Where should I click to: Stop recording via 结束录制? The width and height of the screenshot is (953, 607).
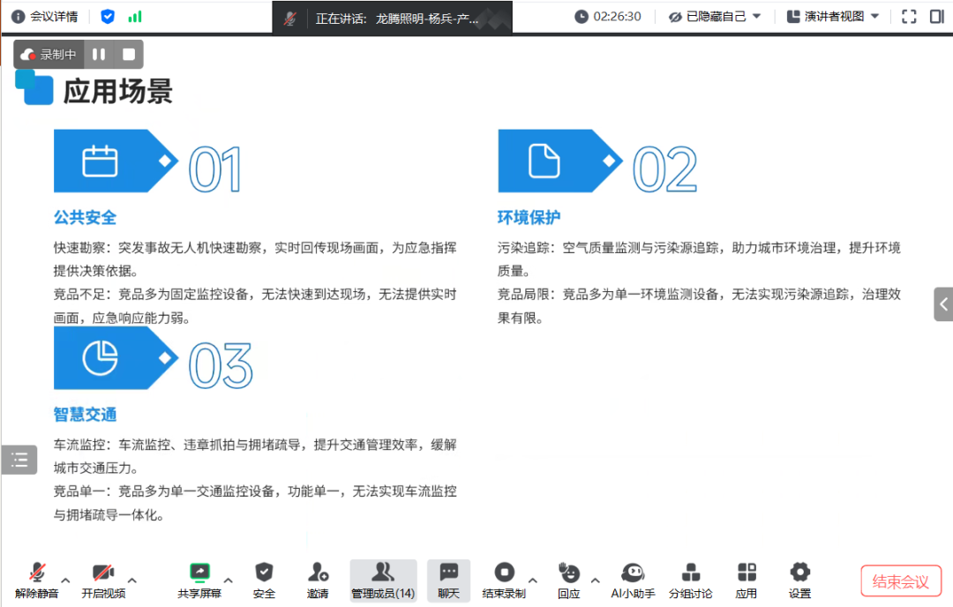(x=504, y=579)
